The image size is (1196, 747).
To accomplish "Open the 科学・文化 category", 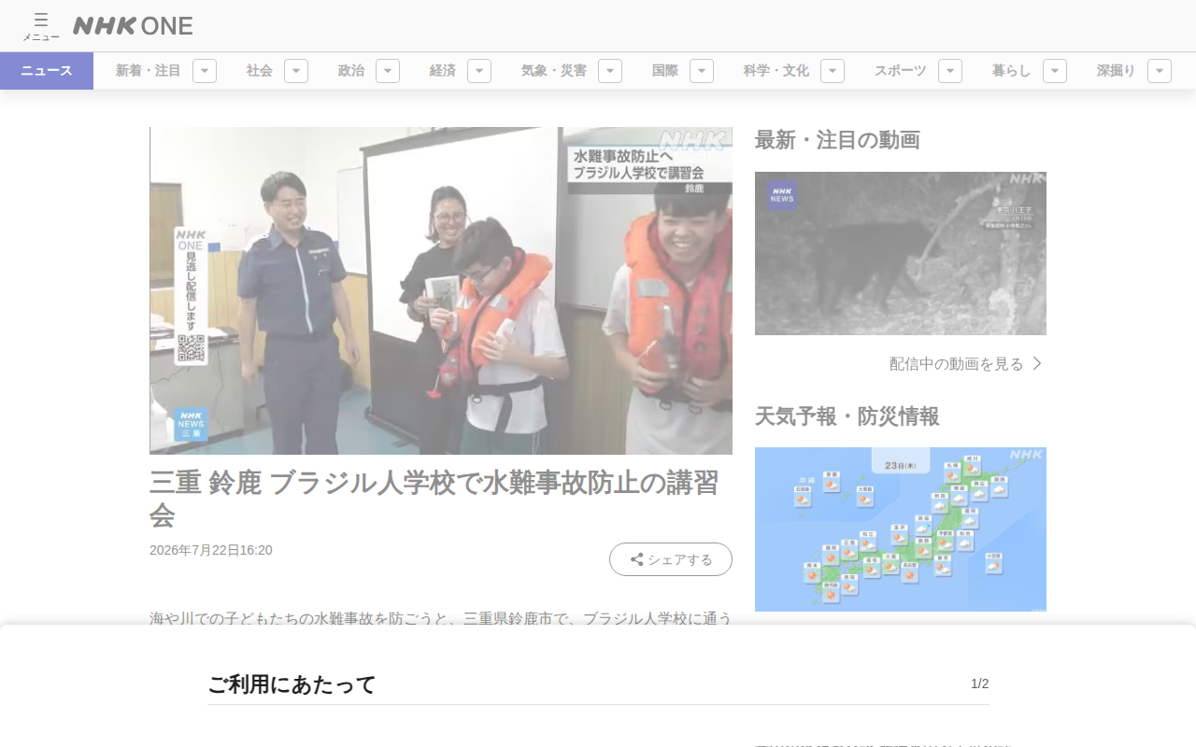I will [776, 71].
